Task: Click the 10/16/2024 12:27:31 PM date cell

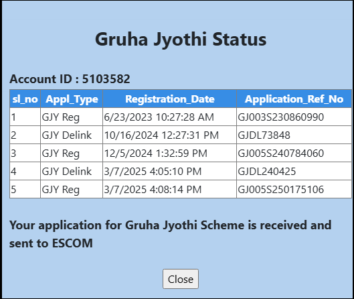Action: 170,135
